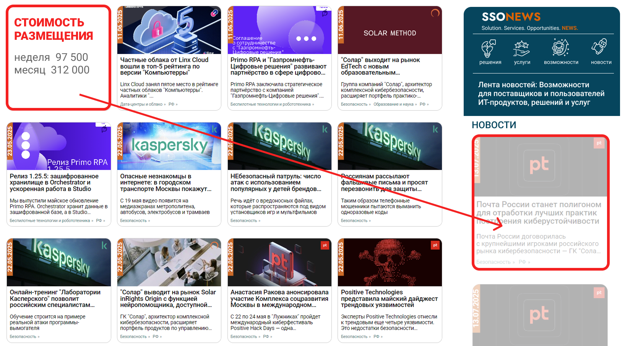This screenshot has height=346, width=625.
Task: Open headline Опасные незнакомцы в интернете
Action: point(166,183)
